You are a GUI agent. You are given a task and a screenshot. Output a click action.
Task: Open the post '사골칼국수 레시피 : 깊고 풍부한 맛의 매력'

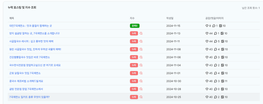[x=31, y=41]
